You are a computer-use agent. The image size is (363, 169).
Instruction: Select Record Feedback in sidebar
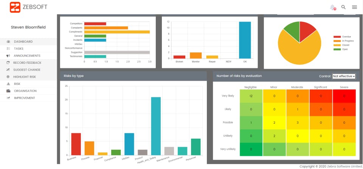click(x=28, y=63)
